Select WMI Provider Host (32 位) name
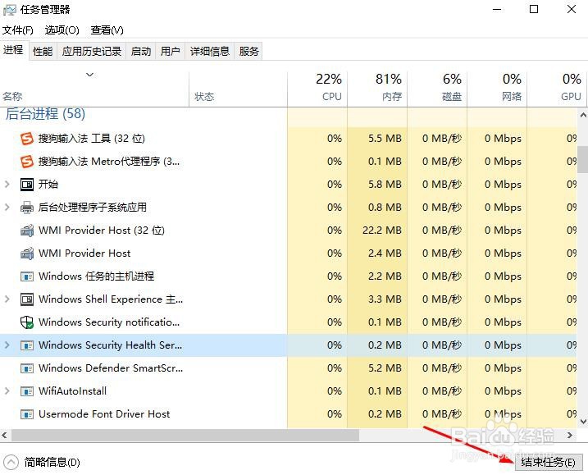 click(x=102, y=230)
